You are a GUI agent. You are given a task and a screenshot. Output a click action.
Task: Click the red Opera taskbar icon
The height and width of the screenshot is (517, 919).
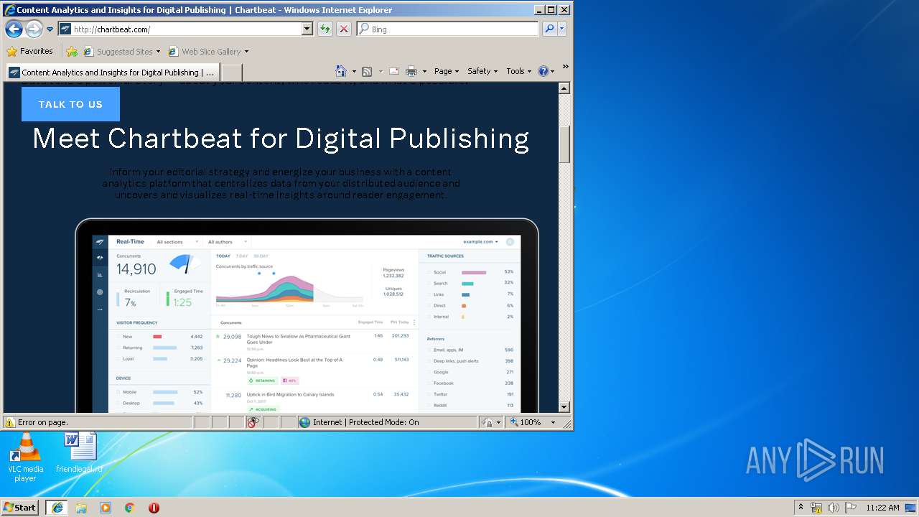154,508
